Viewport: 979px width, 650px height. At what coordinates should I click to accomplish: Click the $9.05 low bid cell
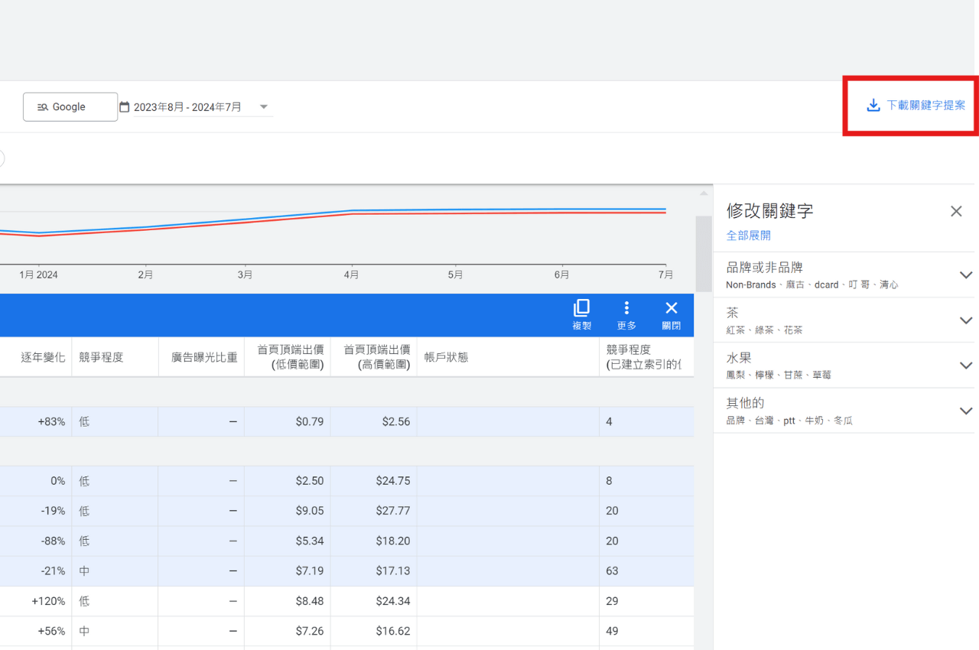pos(310,511)
